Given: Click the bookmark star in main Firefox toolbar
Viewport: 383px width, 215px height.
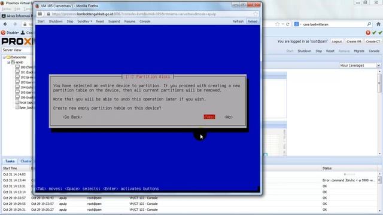Looking at the screenshot, I should 277,24.
